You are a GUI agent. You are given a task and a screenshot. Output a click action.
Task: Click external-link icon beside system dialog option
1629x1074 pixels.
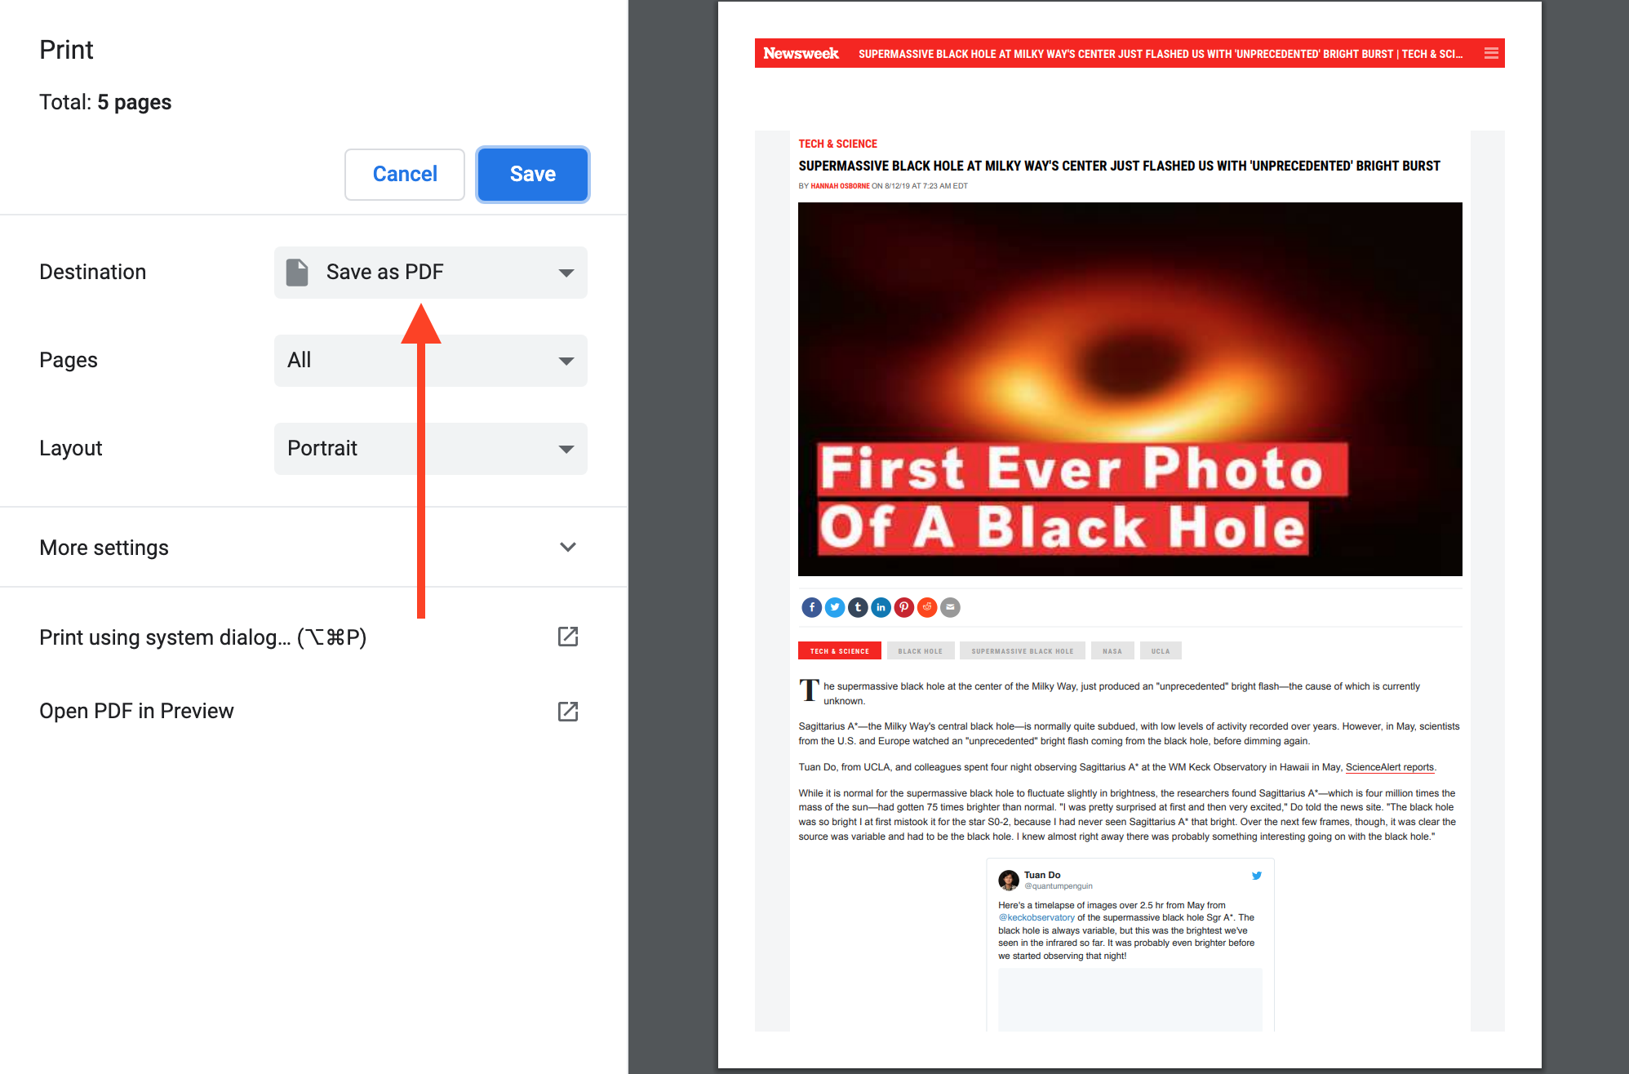568,637
